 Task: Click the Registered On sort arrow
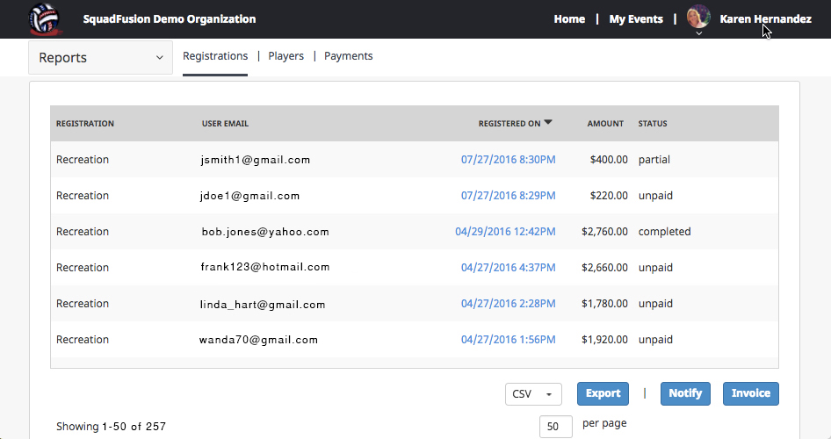548,123
